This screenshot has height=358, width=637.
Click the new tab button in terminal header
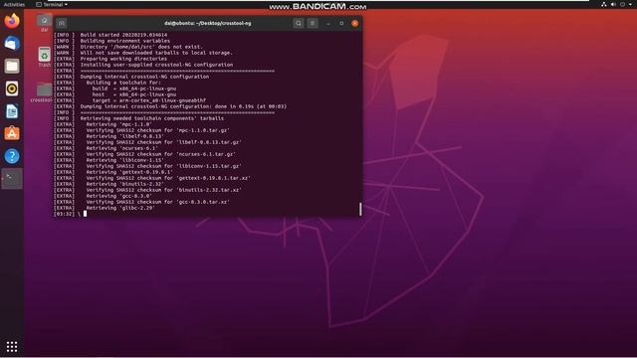click(x=62, y=23)
